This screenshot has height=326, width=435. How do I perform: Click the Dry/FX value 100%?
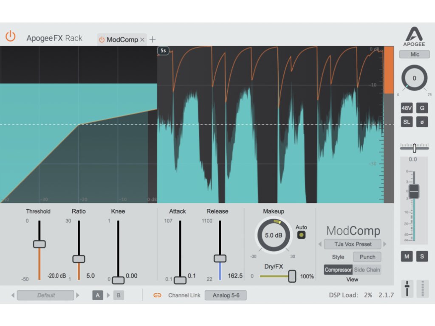tap(307, 276)
